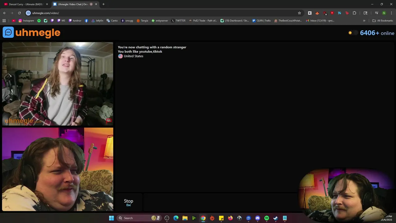Open the turdnor Twitch bookmark
This screenshot has width=396, height=223.
pos(75,21)
